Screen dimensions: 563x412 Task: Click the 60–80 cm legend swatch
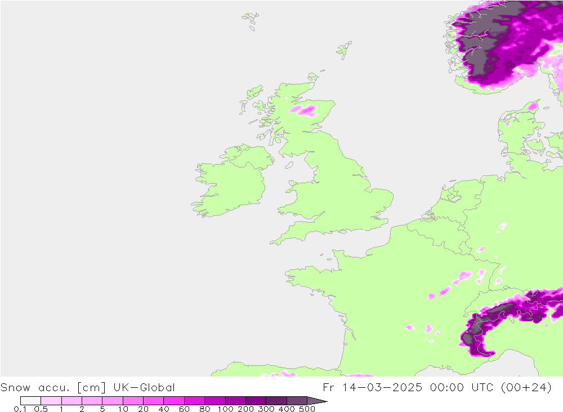click(195, 401)
